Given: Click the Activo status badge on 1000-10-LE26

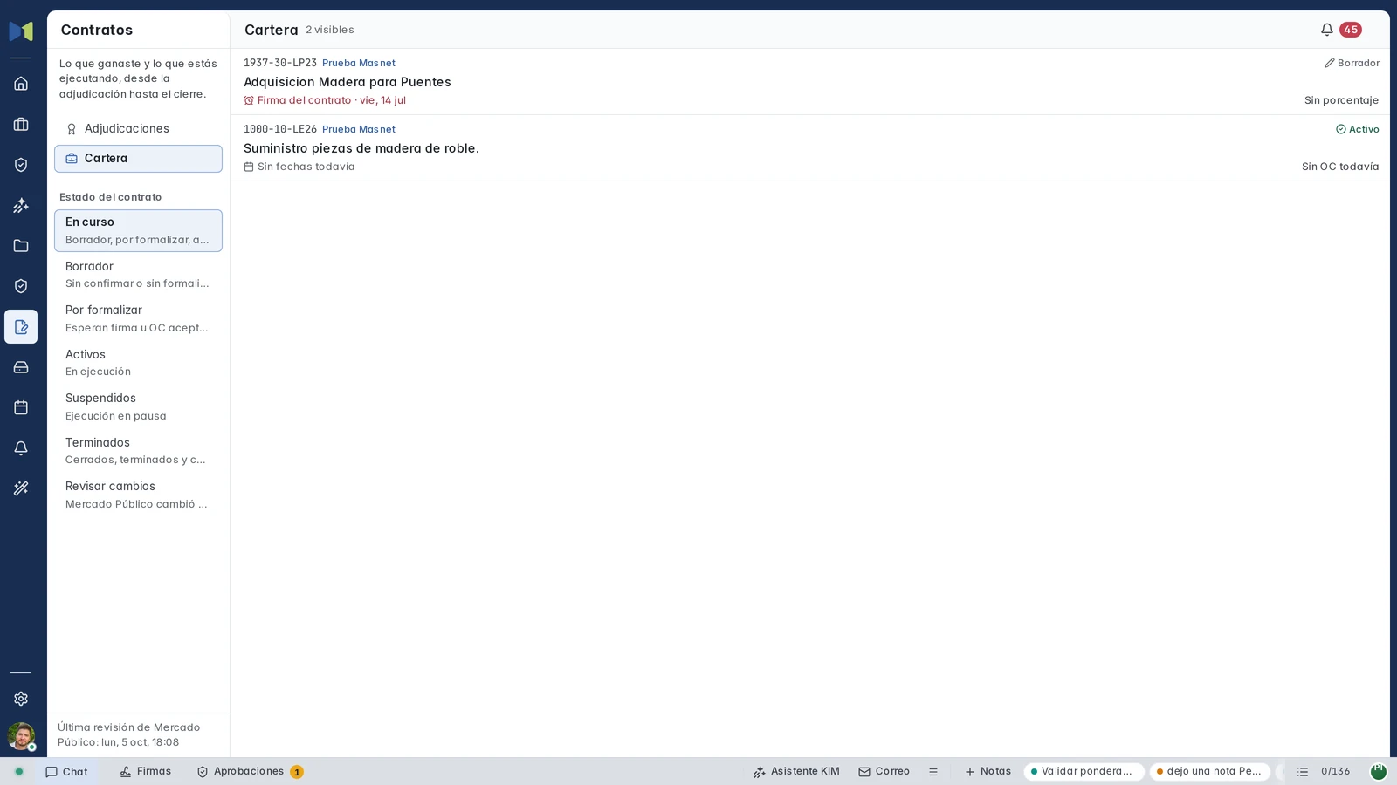Looking at the screenshot, I should (1358, 129).
